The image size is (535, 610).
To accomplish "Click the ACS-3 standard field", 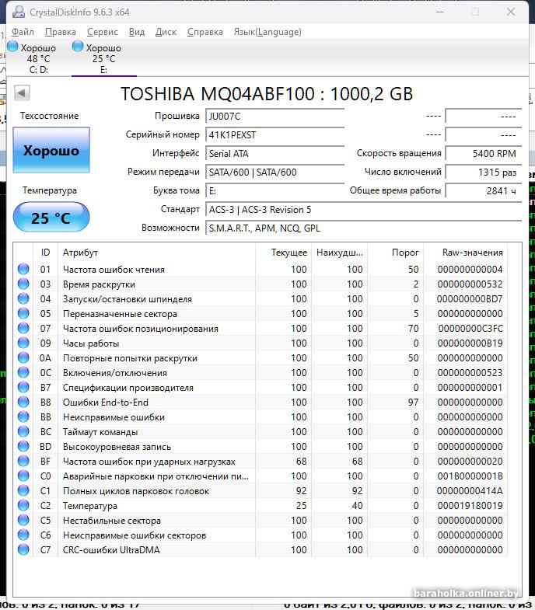I will pos(363,209).
